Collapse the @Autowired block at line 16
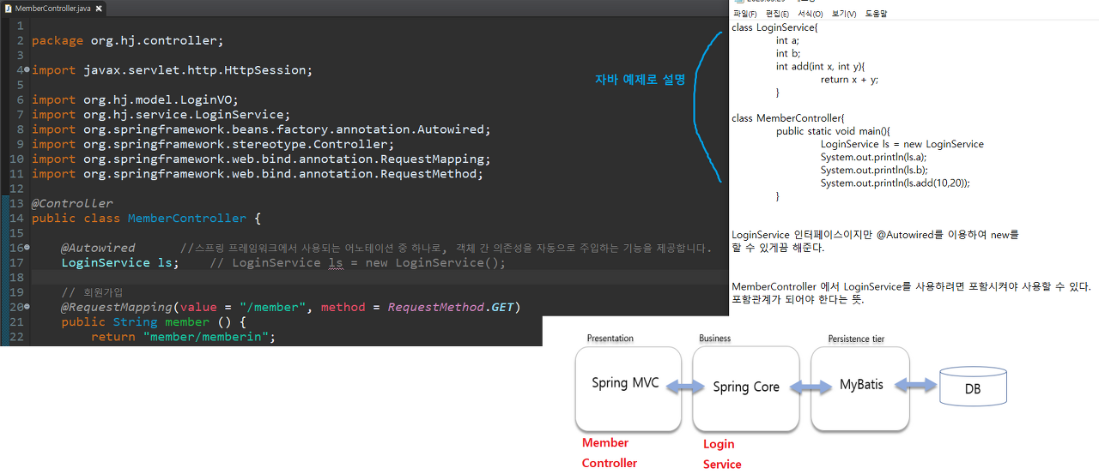This screenshot has height=474, width=1099. (27, 248)
